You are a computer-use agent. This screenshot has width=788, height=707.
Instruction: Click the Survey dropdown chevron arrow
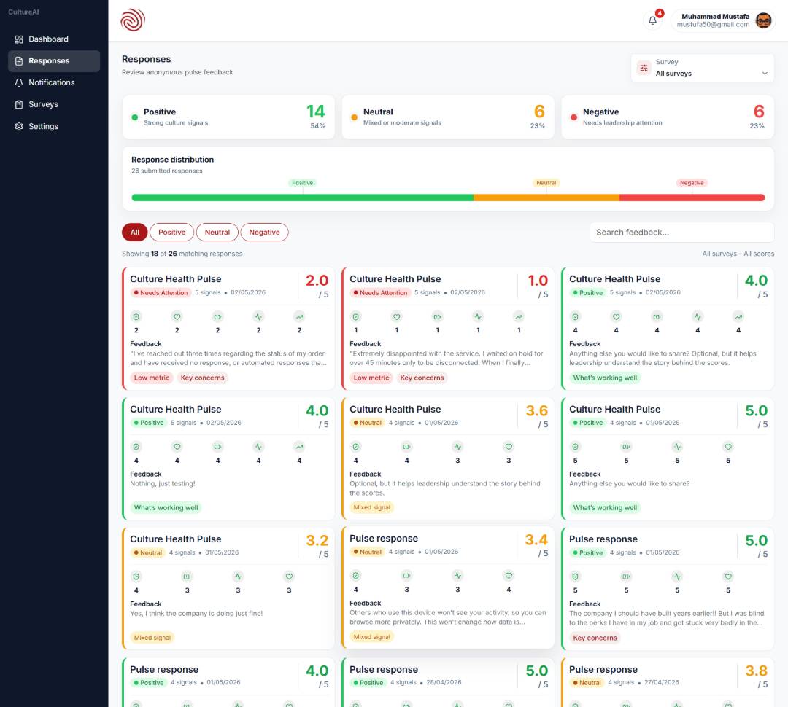[765, 74]
